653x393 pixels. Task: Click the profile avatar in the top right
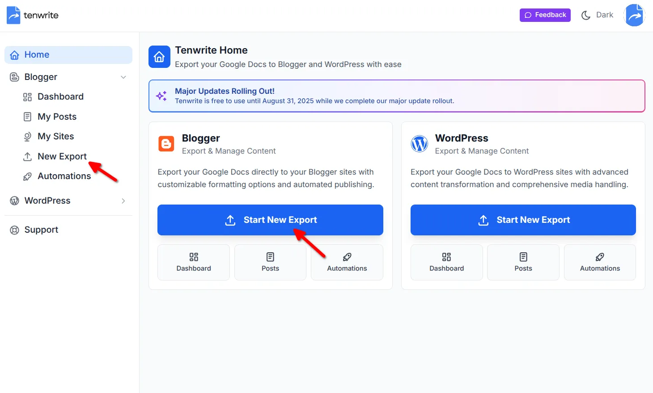click(x=634, y=15)
